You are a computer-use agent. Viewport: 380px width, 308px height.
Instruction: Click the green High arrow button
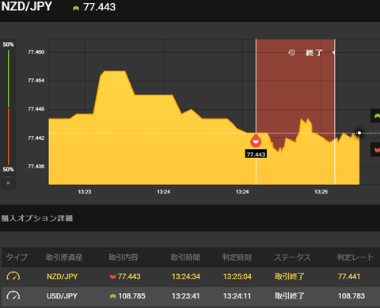click(x=375, y=116)
